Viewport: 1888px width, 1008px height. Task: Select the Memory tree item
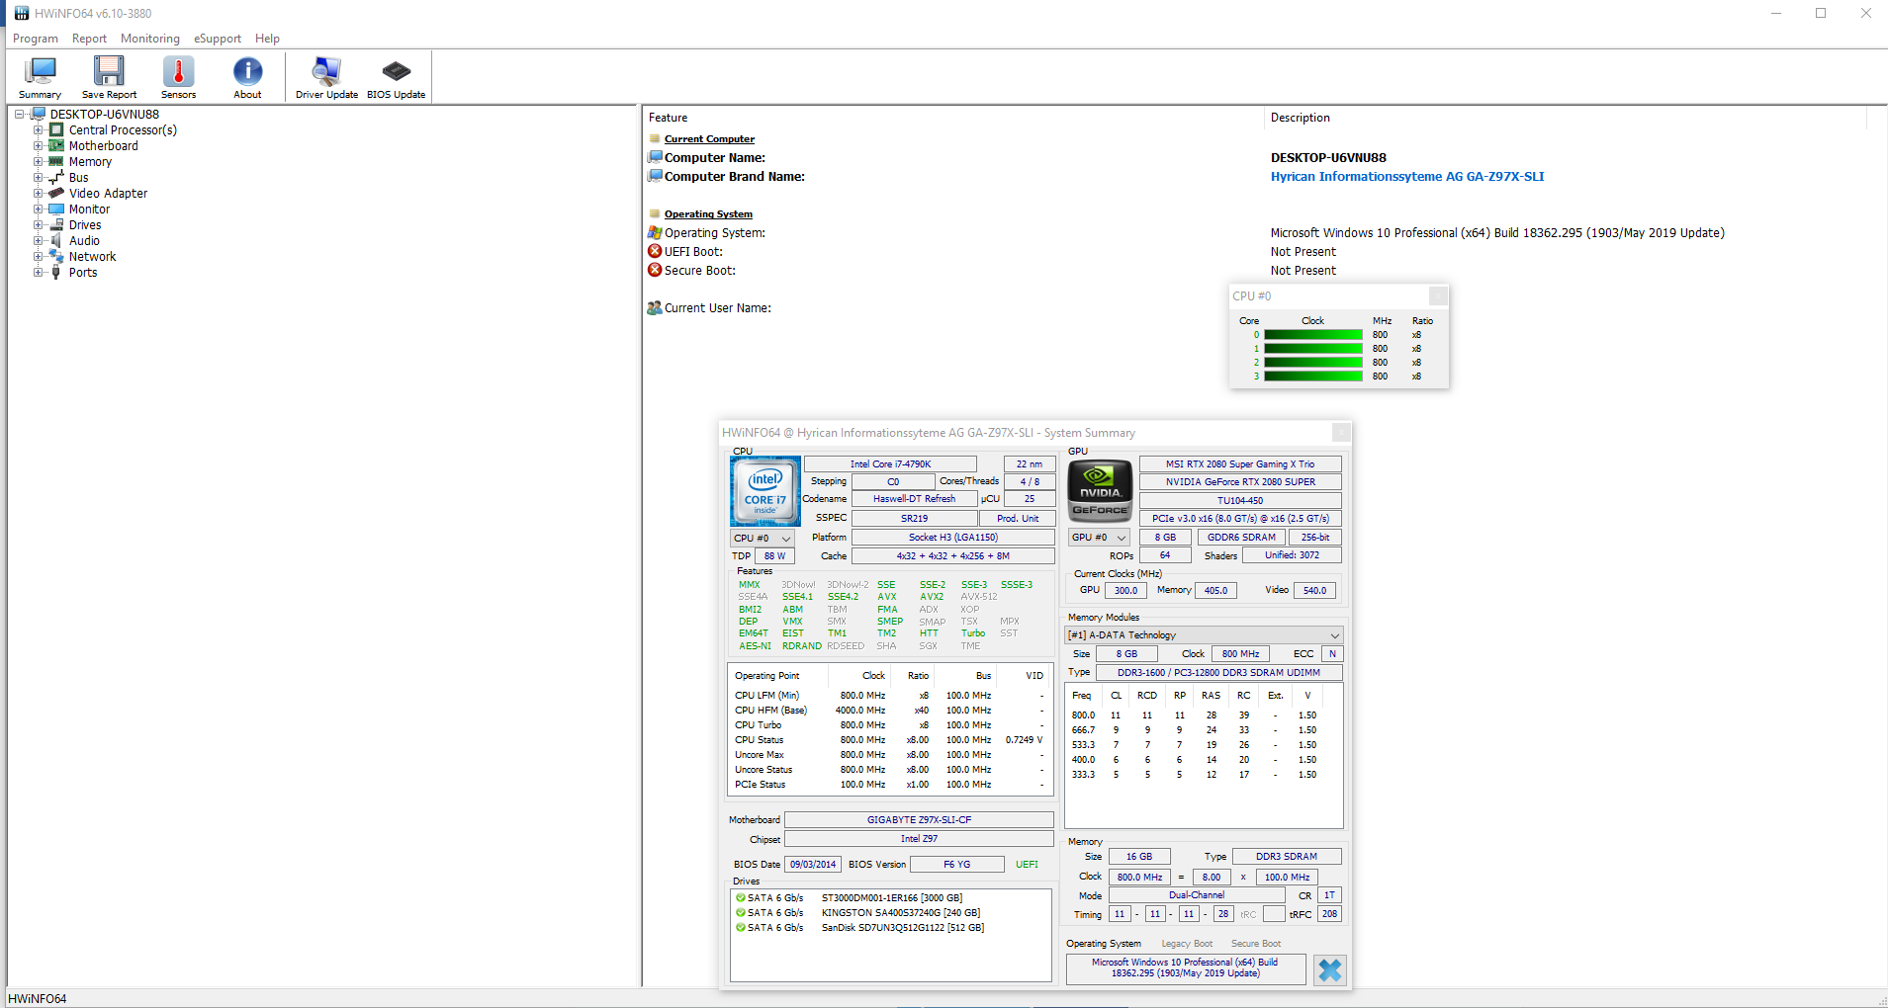90,161
